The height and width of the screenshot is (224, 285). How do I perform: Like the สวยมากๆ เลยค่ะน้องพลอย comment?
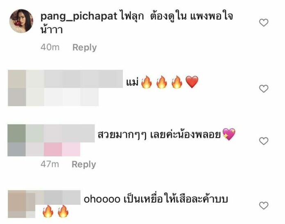[264, 141]
